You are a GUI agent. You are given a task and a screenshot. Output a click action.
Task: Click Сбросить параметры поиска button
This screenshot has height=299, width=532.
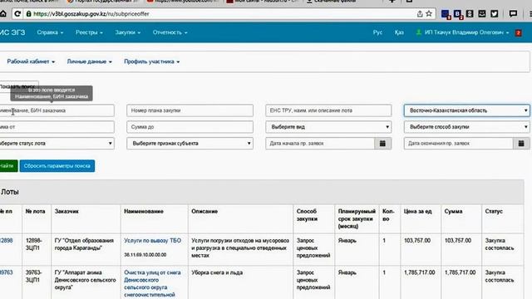point(57,166)
